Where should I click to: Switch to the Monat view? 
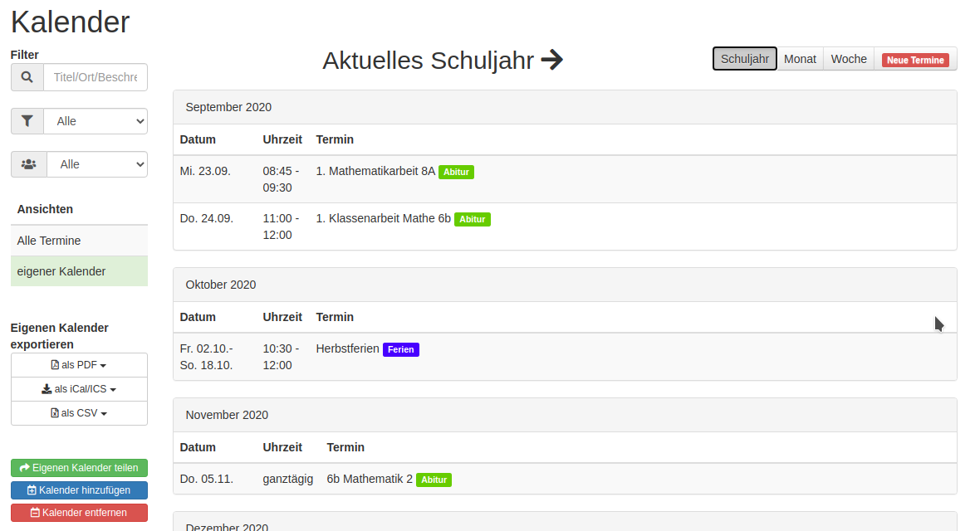click(800, 59)
